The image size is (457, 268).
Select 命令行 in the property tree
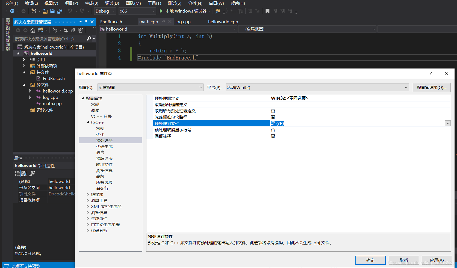click(x=102, y=189)
